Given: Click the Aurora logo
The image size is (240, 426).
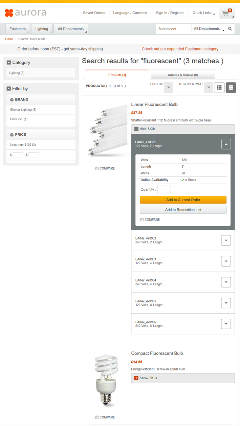Looking at the screenshot, I should pyautogui.click(x=25, y=13).
